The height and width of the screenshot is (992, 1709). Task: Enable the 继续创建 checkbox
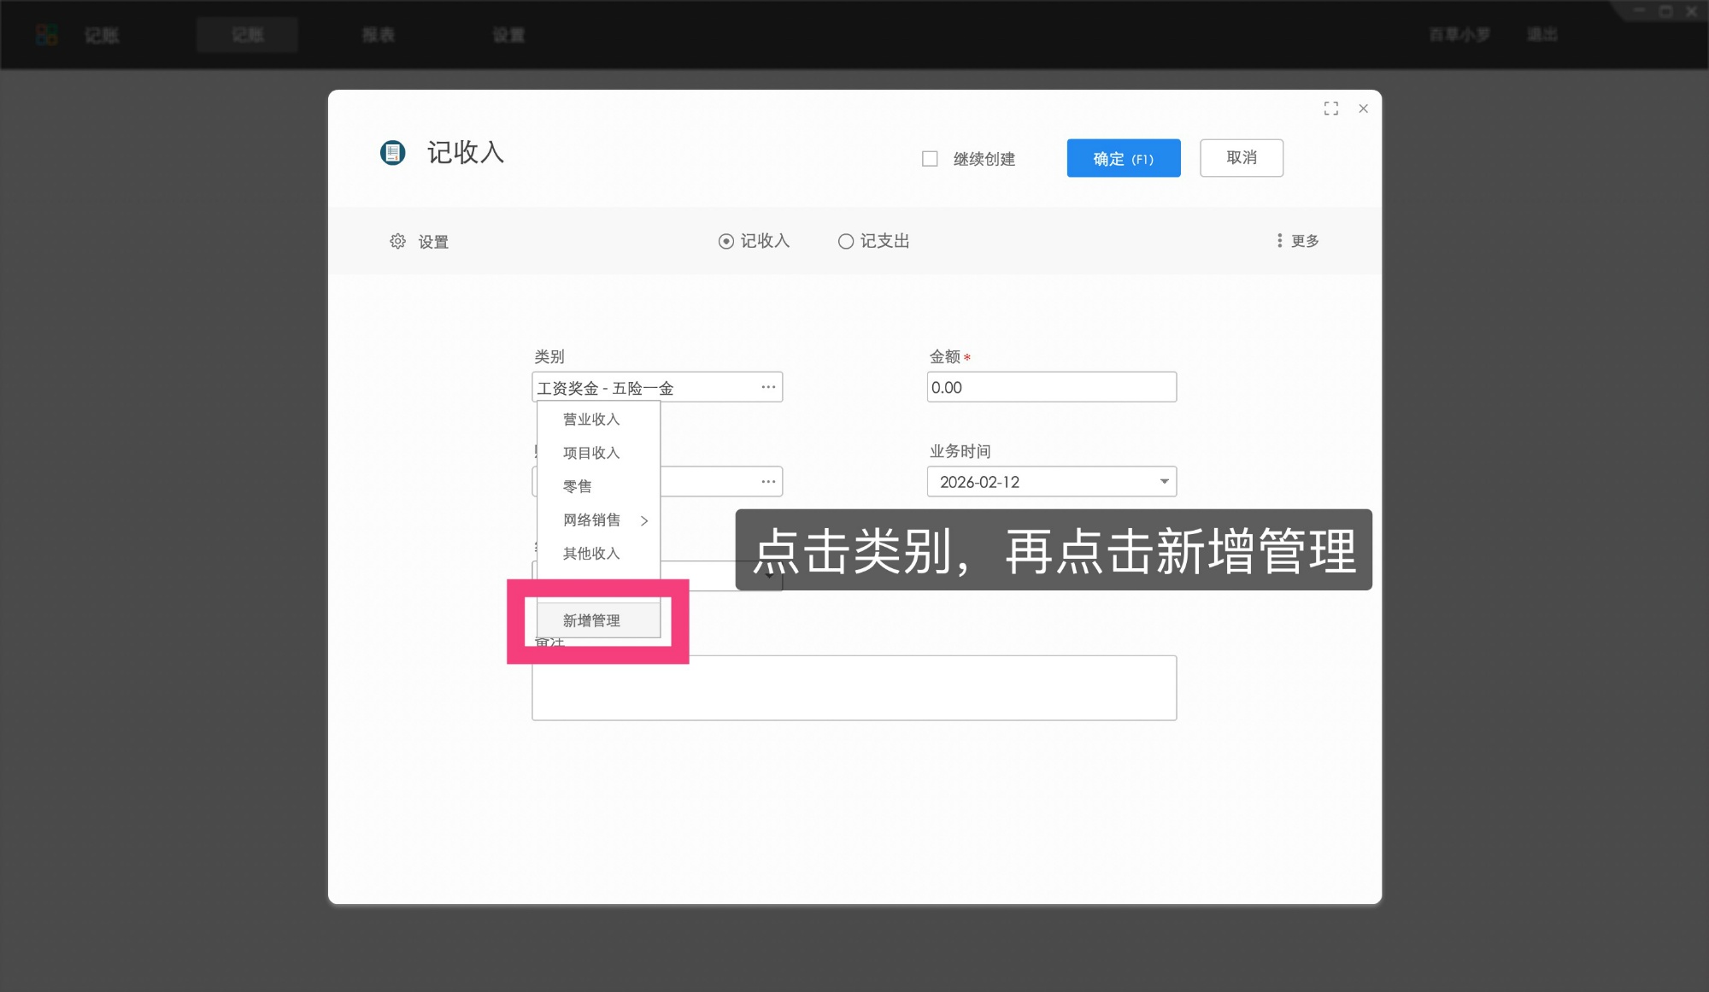[930, 158]
